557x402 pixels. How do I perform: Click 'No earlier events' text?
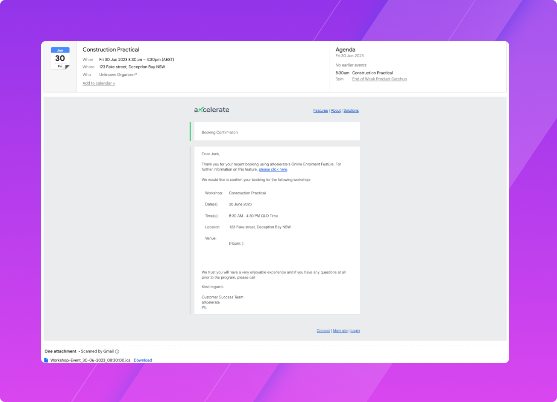(351, 65)
